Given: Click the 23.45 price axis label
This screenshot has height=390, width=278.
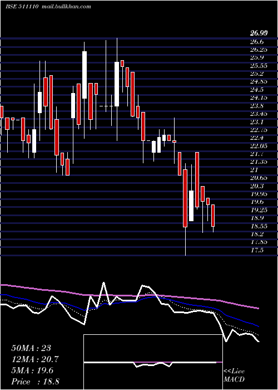Looking at the screenshot, I should (x=259, y=114).
